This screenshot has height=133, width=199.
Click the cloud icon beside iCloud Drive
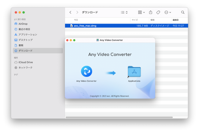[x=16, y=62]
